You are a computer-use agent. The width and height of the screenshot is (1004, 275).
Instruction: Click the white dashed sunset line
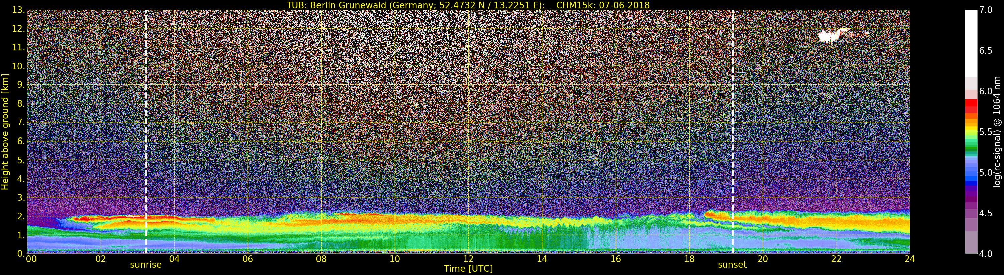pyautogui.click(x=733, y=131)
